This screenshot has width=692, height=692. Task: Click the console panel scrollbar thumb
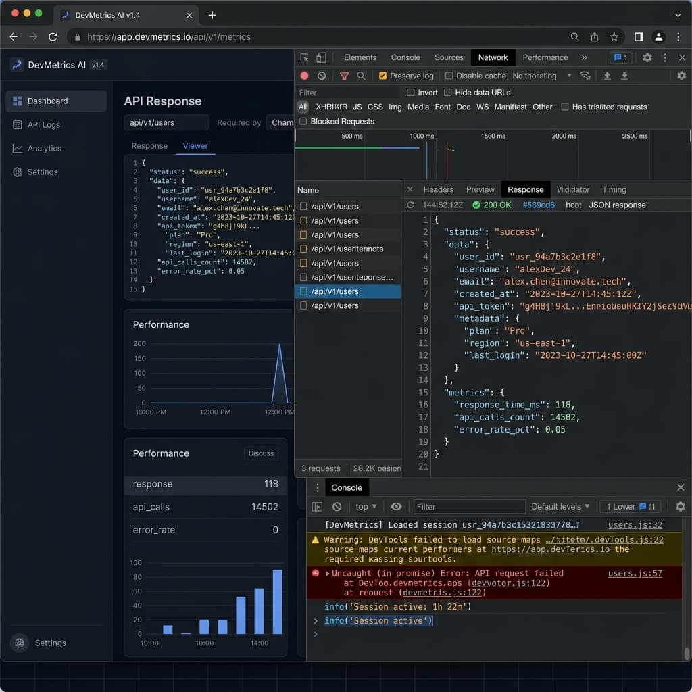(687, 653)
